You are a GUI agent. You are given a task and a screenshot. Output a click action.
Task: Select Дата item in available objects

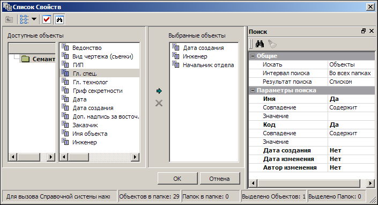coord(79,99)
